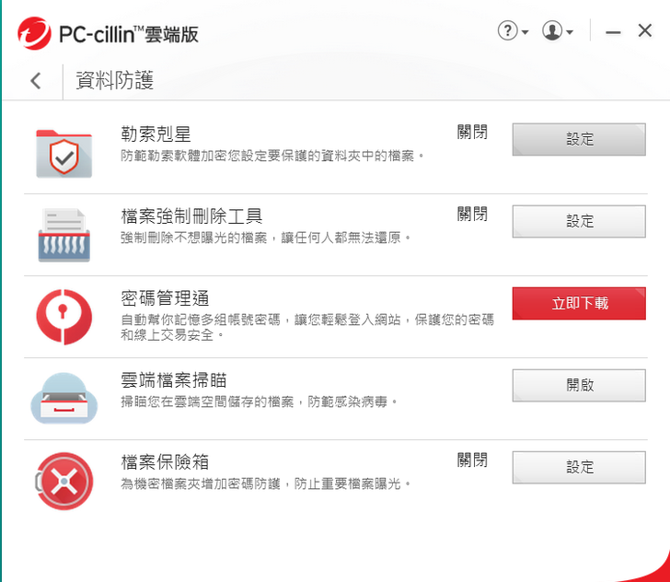670x582 pixels.
Task: Click the 關閉 status of 檔案保險箱
Action: click(x=472, y=460)
